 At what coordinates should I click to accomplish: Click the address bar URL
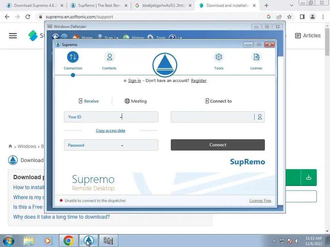[79, 17]
